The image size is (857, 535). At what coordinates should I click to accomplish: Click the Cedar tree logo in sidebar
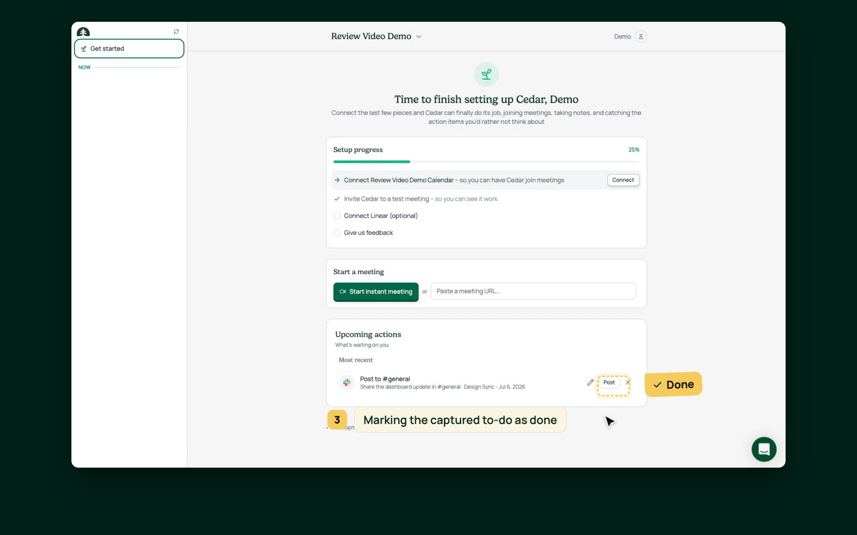pyautogui.click(x=83, y=32)
